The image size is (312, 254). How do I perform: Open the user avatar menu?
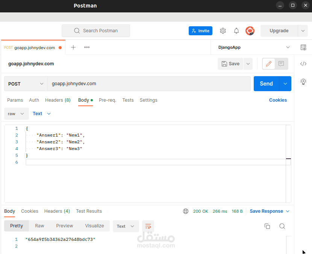250,31
